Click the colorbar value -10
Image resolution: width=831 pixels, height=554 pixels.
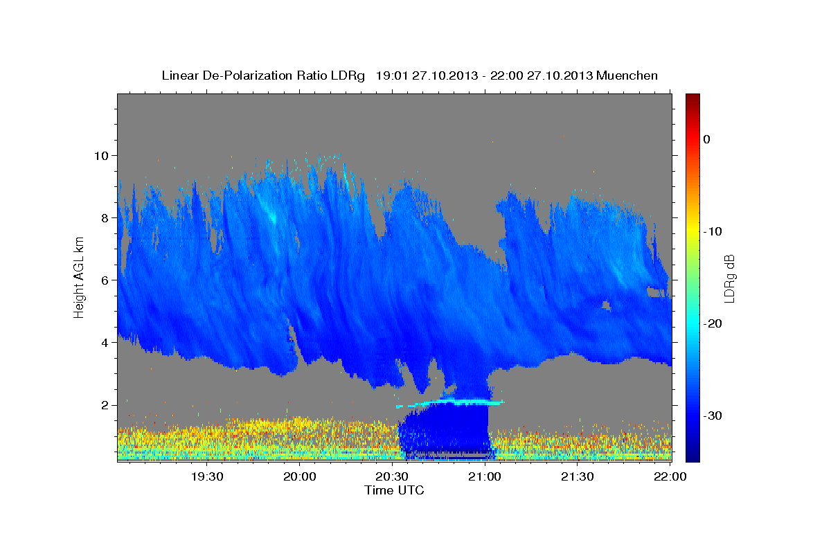coord(712,231)
